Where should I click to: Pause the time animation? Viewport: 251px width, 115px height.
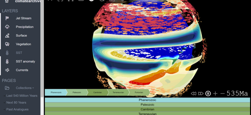click(208, 93)
